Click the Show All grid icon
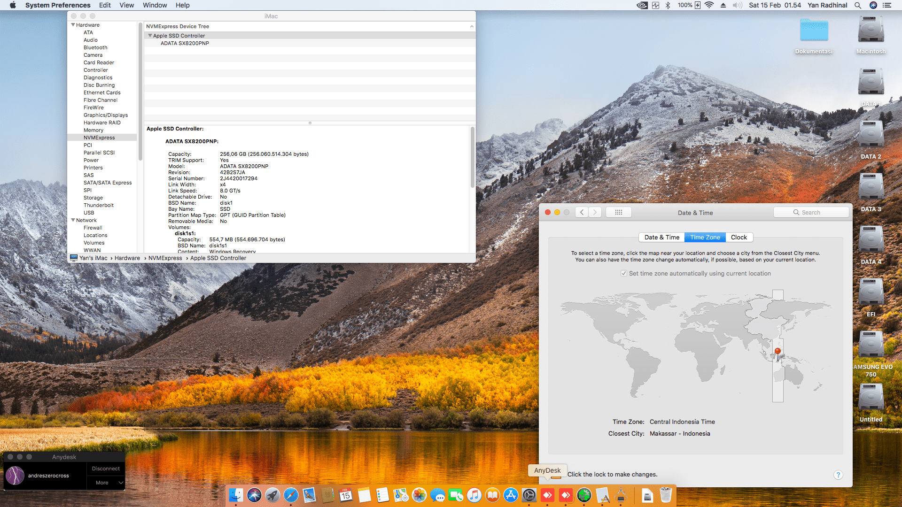 click(618, 212)
